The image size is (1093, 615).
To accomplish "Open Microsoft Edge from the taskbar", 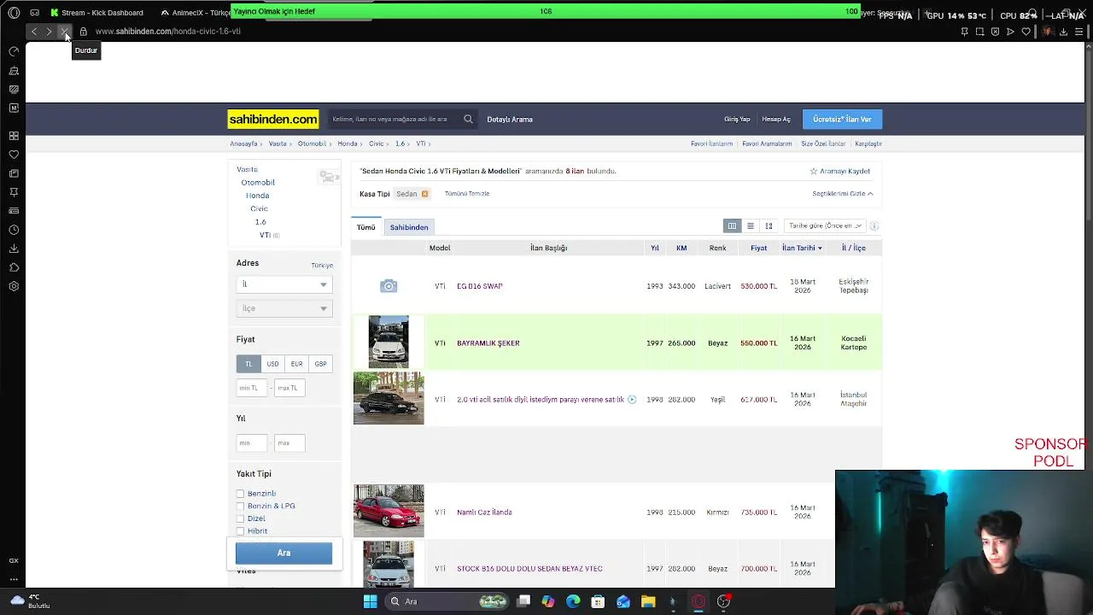I will pyautogui.click(x=573, y=601).
